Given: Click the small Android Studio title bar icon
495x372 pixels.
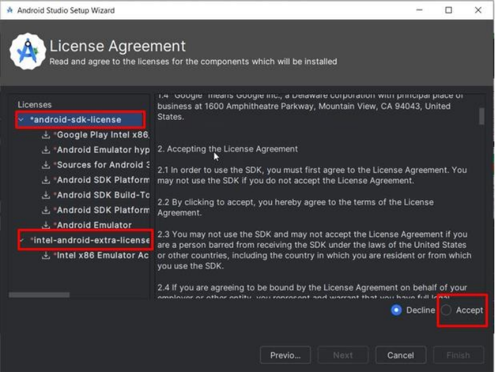Looking at the screenshot, I should coord(9,11).
